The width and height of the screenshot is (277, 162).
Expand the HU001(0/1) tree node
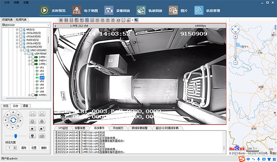tap(17, 40)
